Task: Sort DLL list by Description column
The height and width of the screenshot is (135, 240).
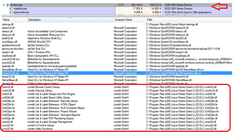Action: pyautogui.click(x=70, y=20)
